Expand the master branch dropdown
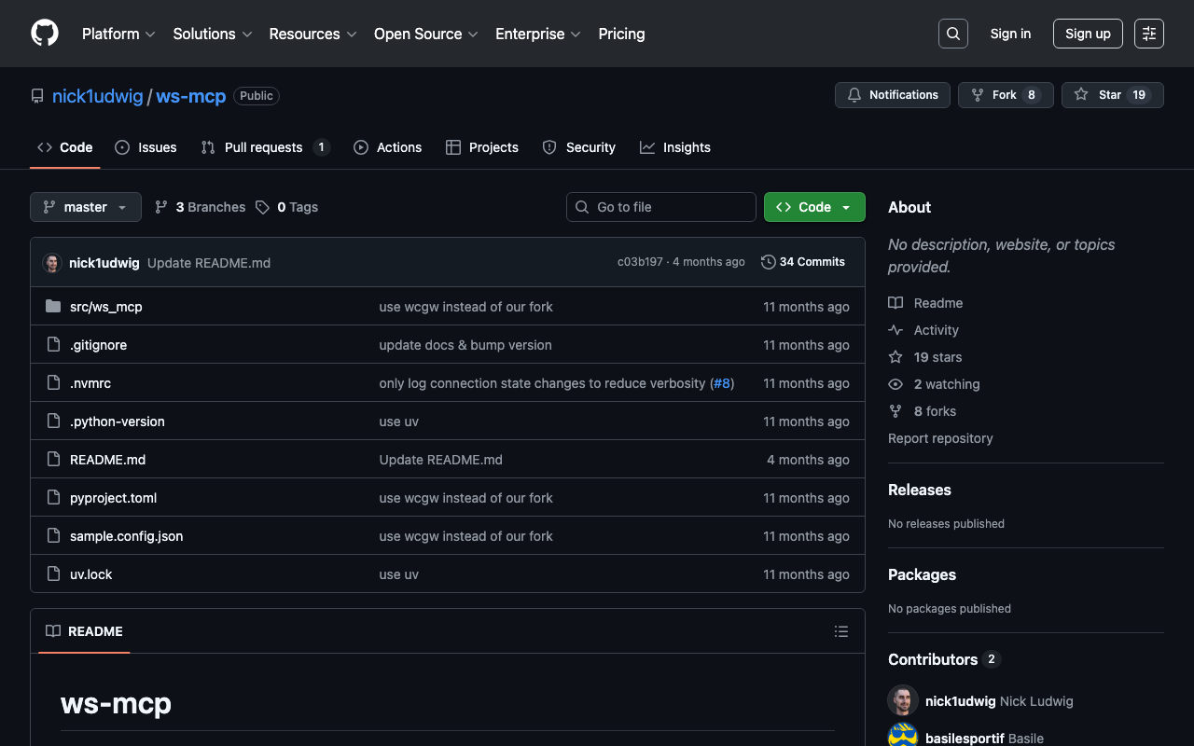Image resolution: width=1194 pixels, height=746 pixels. coord(86,207)
